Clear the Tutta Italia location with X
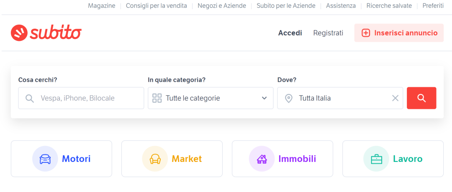The width and height of the screenshot is (452, 192). pos(395,99)
